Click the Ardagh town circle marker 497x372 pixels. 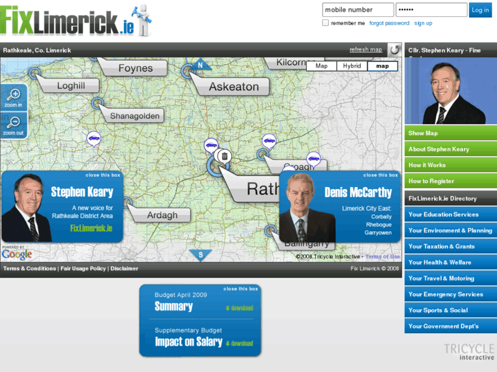pyautogui.click(x=126, y=202)
